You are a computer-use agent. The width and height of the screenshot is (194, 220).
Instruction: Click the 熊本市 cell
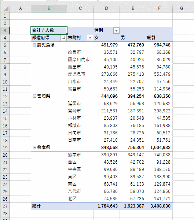tap(80, 155)
